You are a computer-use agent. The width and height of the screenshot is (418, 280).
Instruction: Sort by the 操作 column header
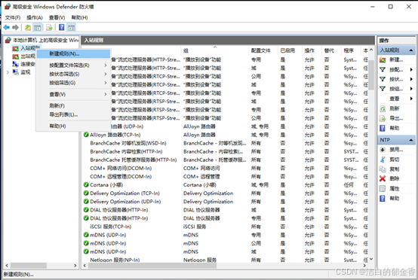point(312,50)
